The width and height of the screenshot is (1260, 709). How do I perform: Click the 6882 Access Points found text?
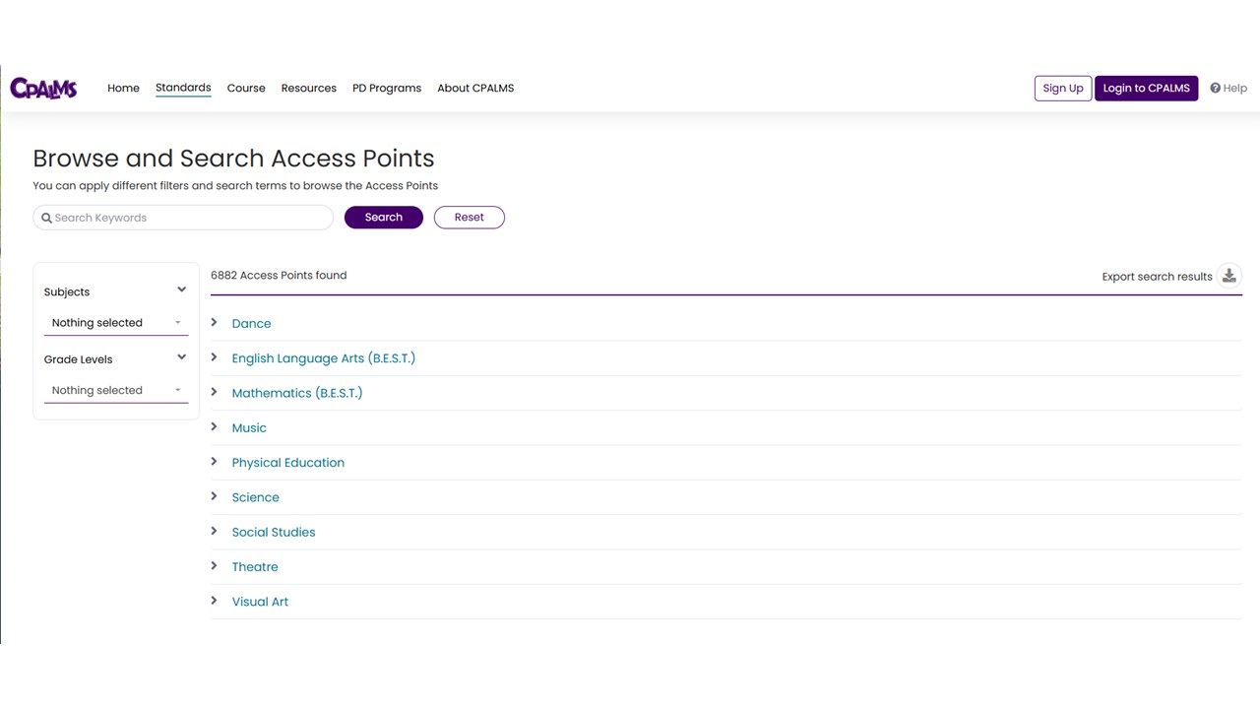click(279, 275)
